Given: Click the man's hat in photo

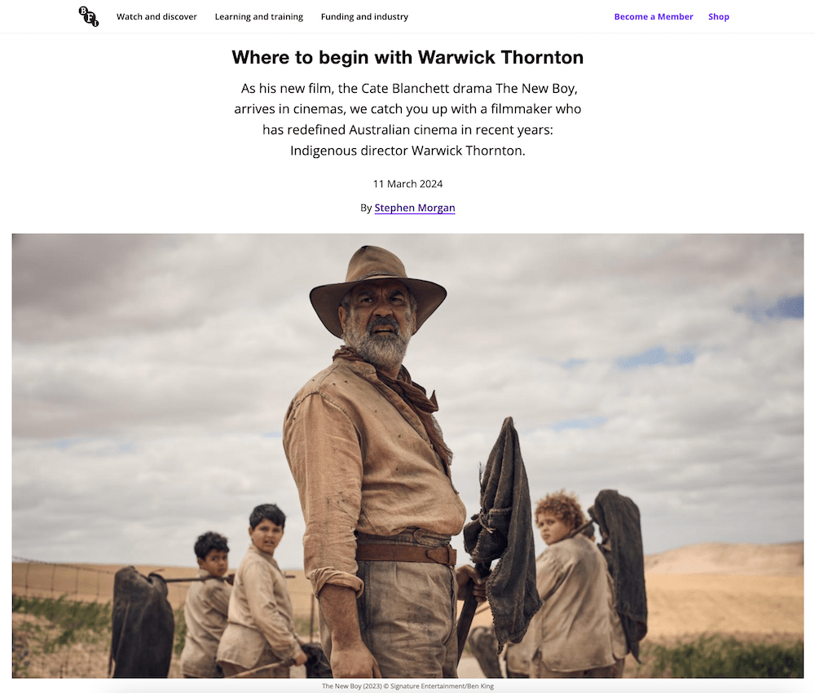Looking at the screenshot, I should pyautogui.click(x=378, y=288).
